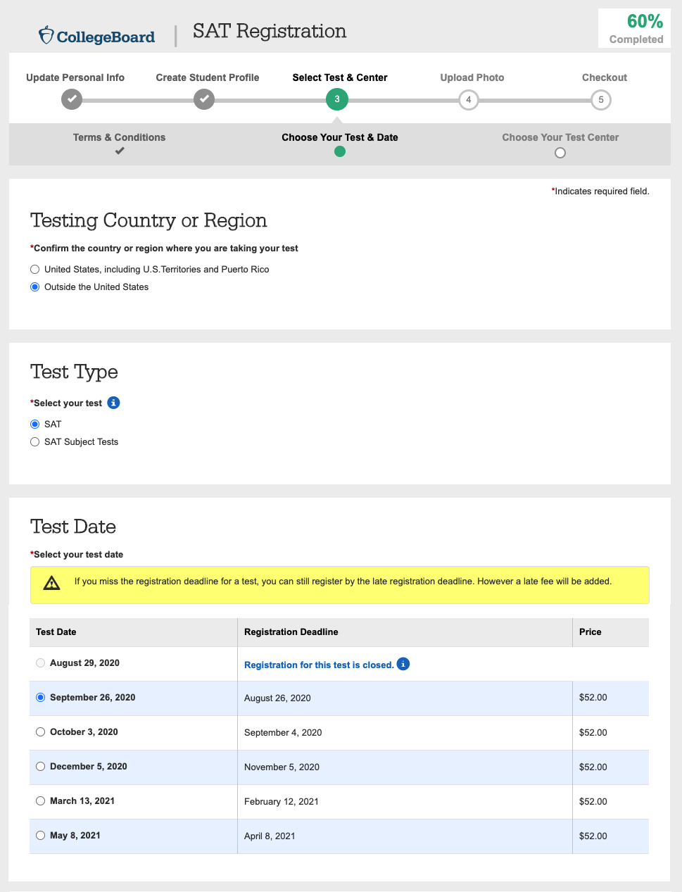This screenshot has width=682, height=892.
Task: Click the 60% Completed progress indicator
Action: pyautogui.click(x=635, y=29)
